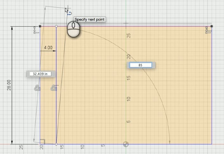
Task: Click the white endpoint at inner line bottom
Action: point(56,144)
